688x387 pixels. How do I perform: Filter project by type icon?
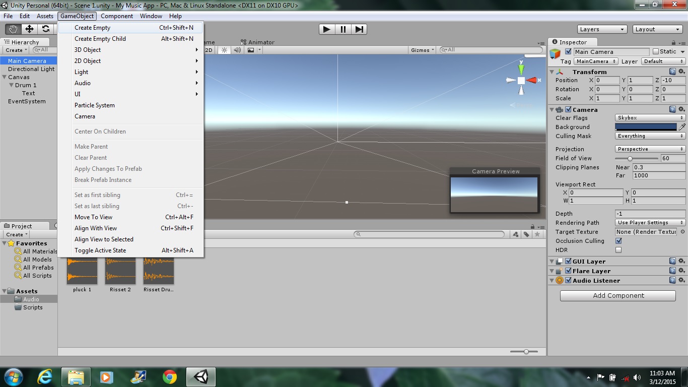(515, 234)
